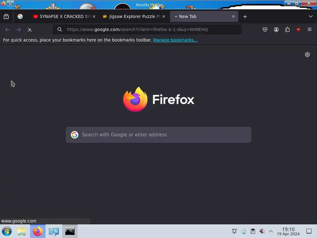Open the Firefox application hamburger menu
317x238 pixels.
(310, 29)
